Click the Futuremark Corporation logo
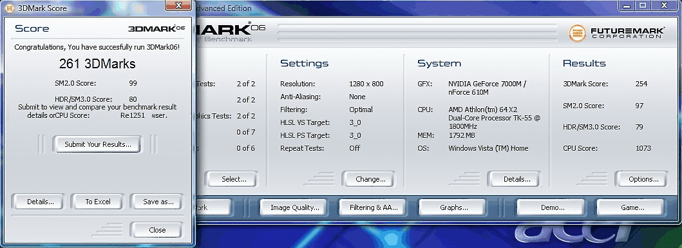Screen dimensions: 682x248 pos(617,33)
